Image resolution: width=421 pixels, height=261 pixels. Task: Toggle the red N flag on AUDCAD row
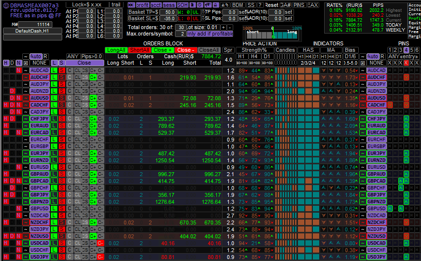click(x=18, y=70)
